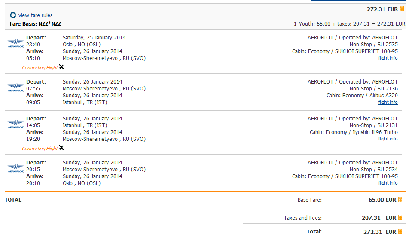Click the Fare Basis NZZ*NZZ text
Image resolution: width=415 pixels, height=245 pixels.
tap(36, 24)
